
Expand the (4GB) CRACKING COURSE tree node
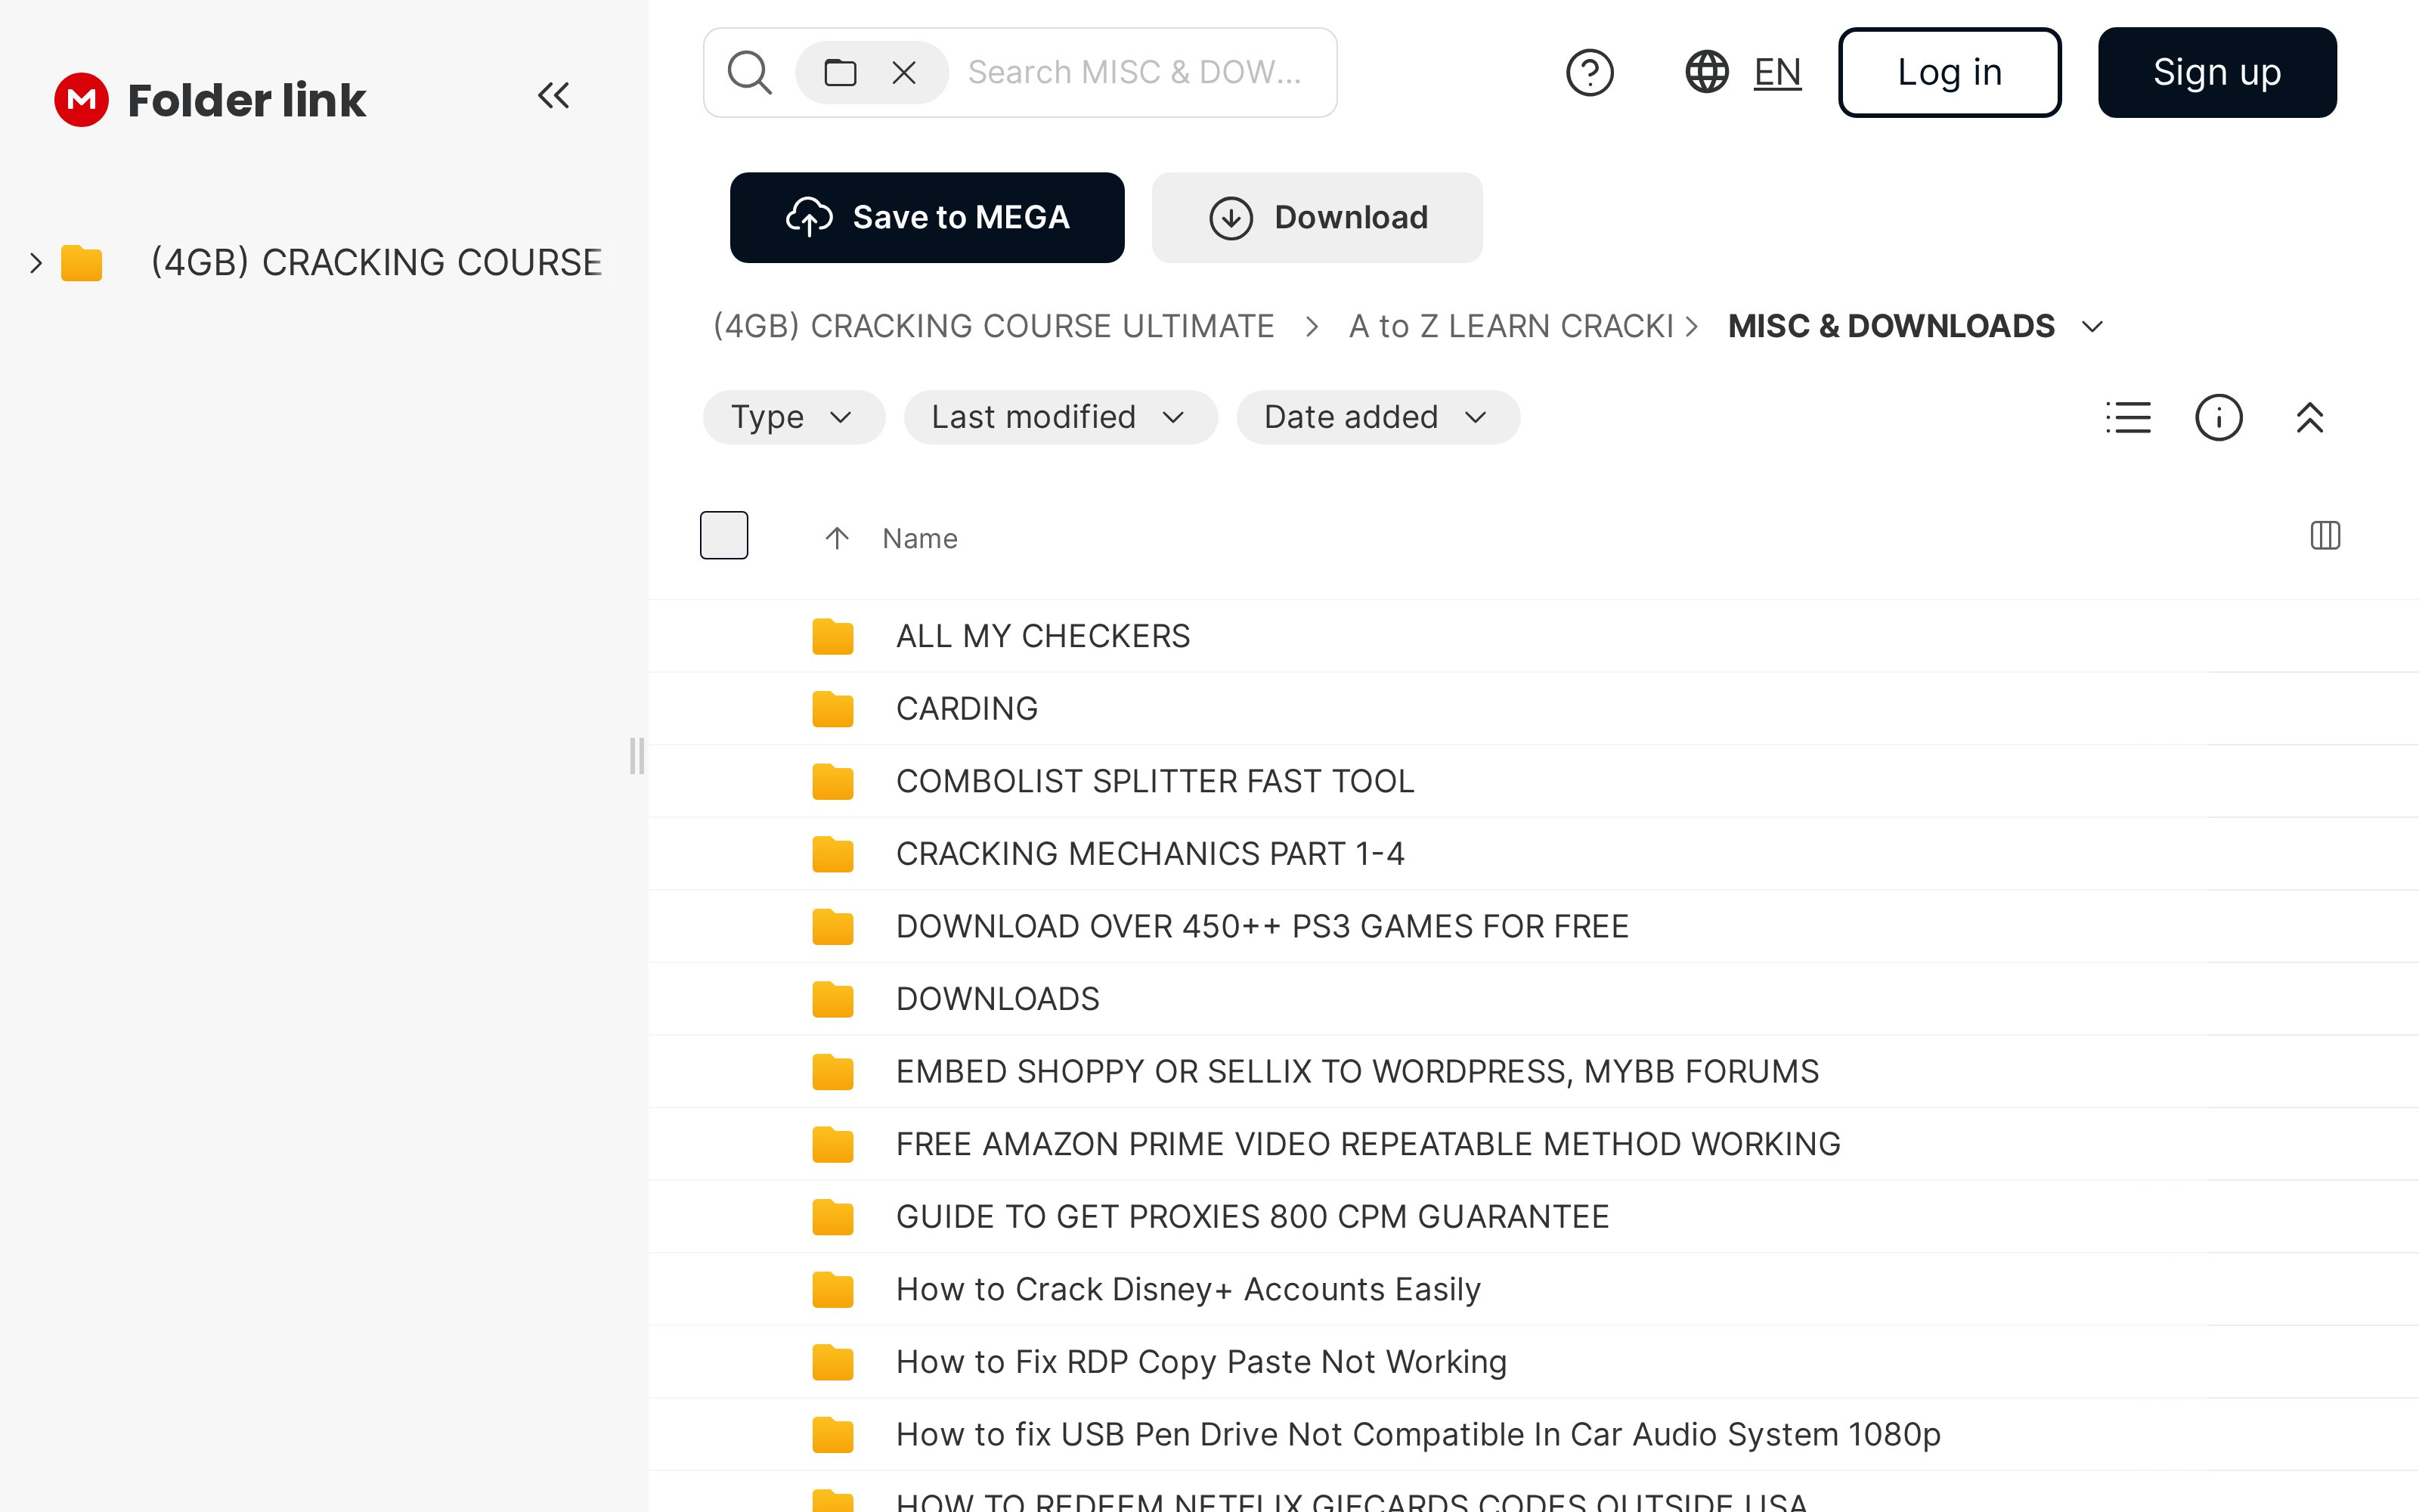[36, 263]
